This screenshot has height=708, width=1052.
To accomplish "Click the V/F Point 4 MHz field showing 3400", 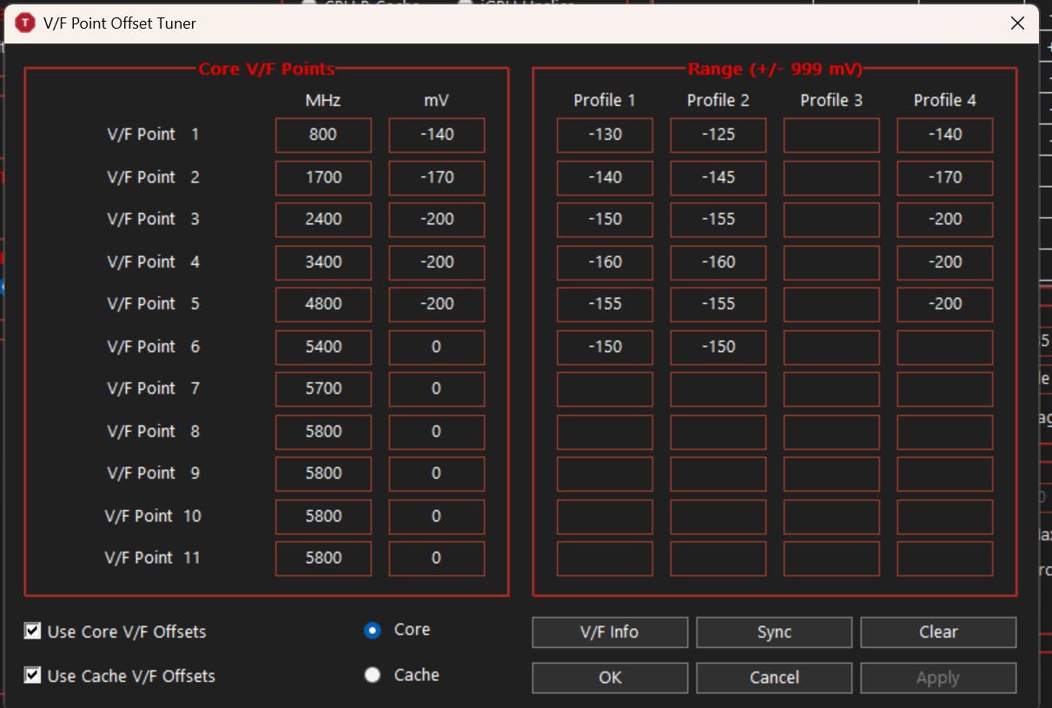I will (323, 261).
